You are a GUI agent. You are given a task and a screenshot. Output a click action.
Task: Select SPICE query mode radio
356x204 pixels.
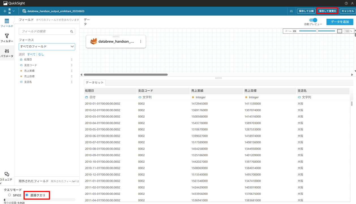(10, 195)
